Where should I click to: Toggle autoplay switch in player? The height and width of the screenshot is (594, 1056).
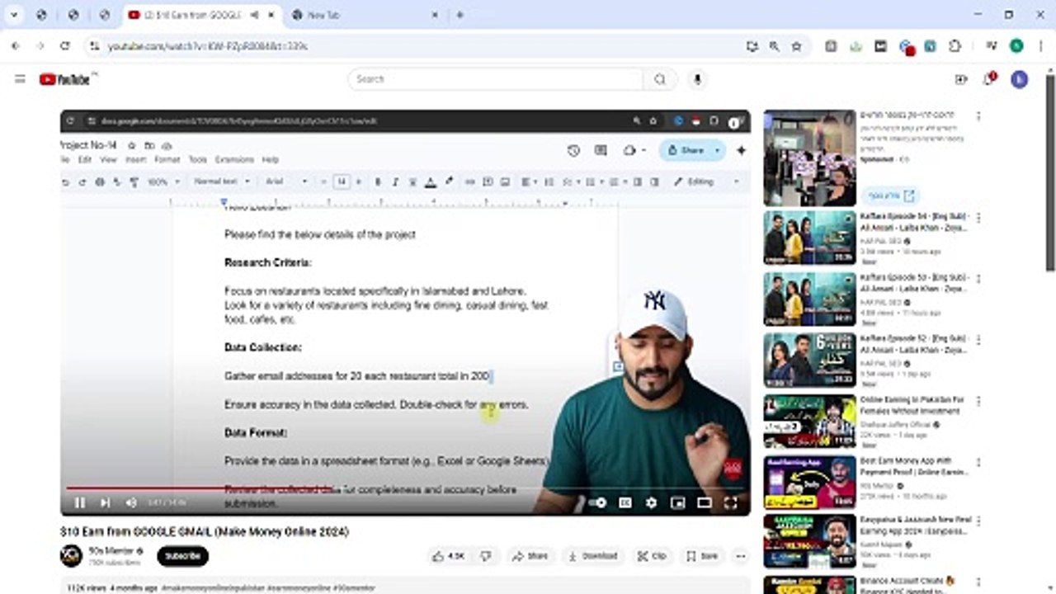597,502
